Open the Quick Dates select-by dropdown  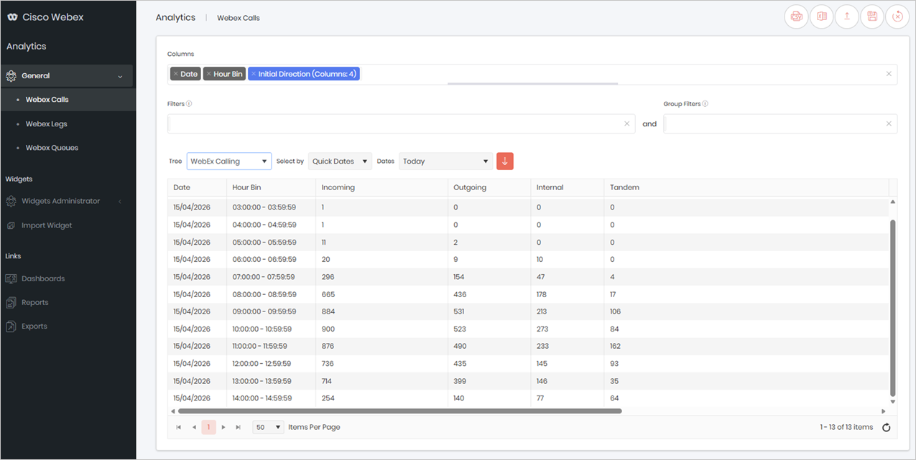[341, 161]
